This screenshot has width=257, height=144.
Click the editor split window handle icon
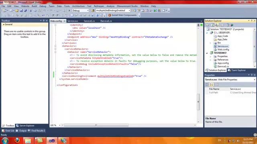[198, 25]
